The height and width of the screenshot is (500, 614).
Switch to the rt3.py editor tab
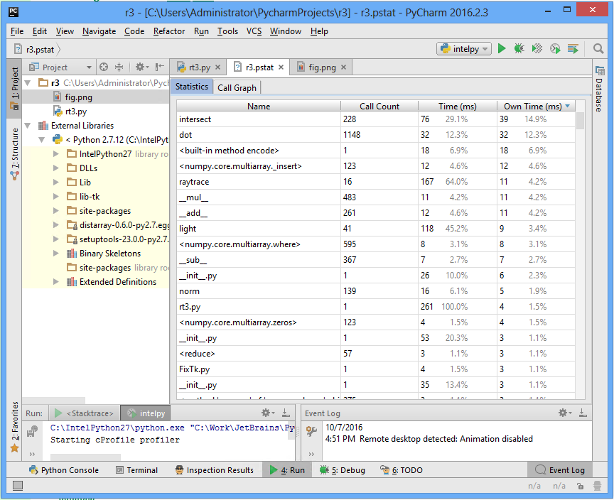[199, 67]
